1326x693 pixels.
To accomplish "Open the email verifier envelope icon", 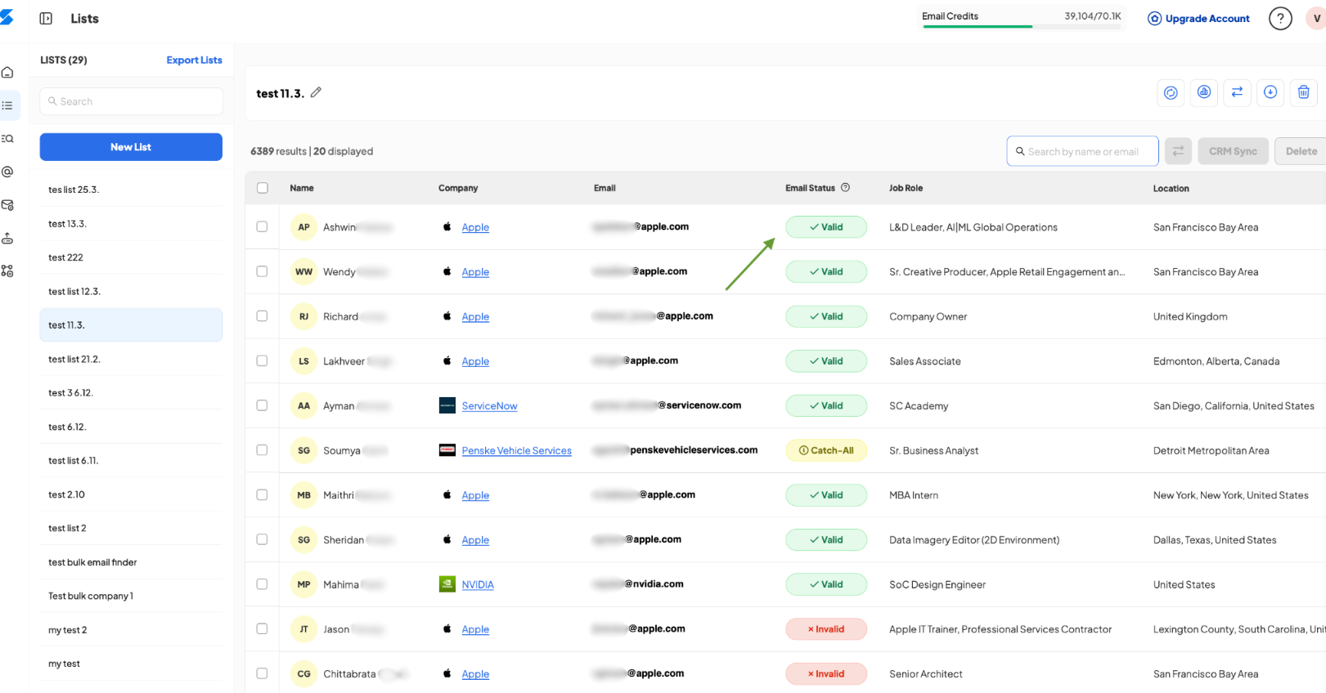I will (x=7, y=205).
